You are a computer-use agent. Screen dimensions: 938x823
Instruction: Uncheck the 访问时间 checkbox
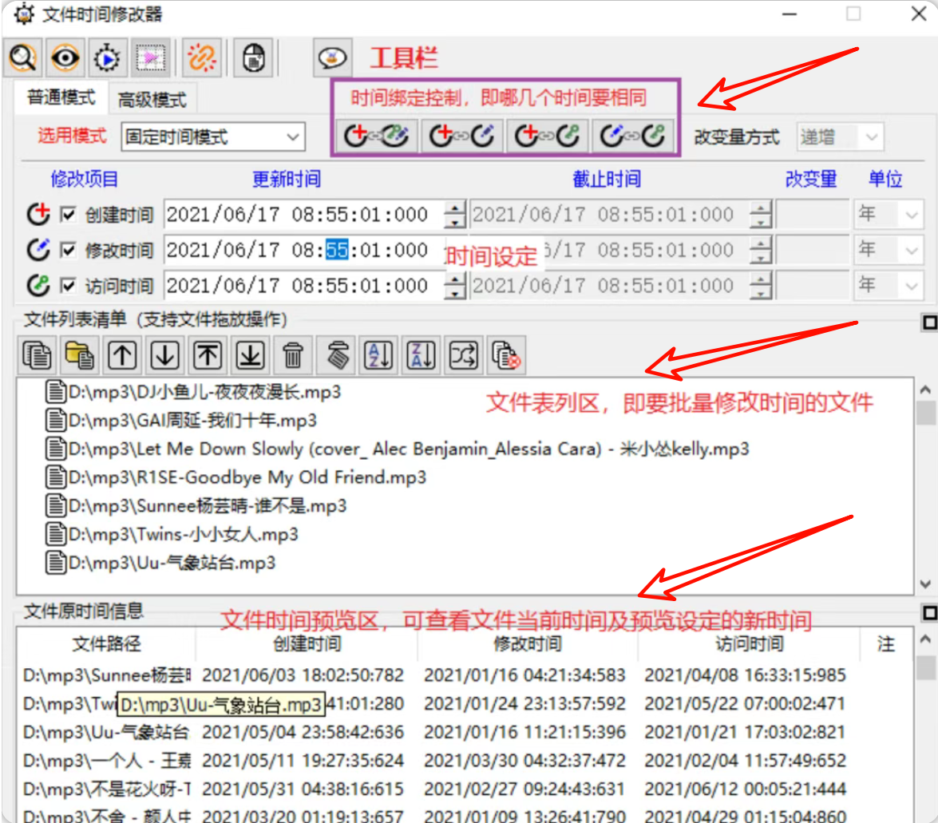click(68, 286)
